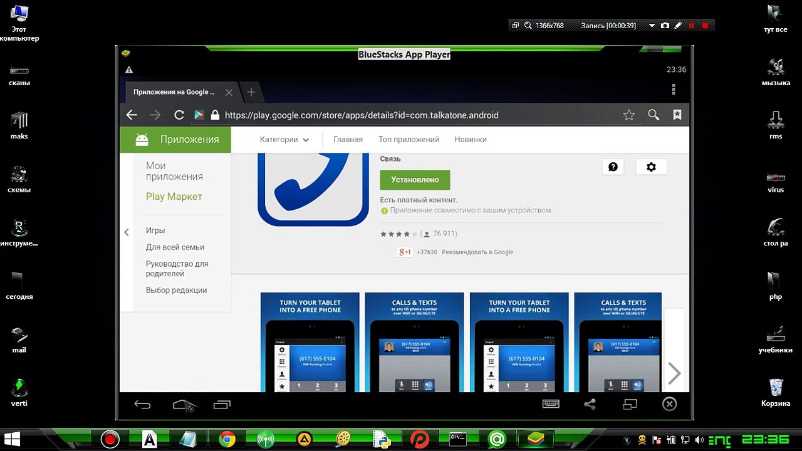This screenshot has width=802, height=451.
Task: Switch to 'Приложения на Google' browser tab
Action: (x=174, y=92)
